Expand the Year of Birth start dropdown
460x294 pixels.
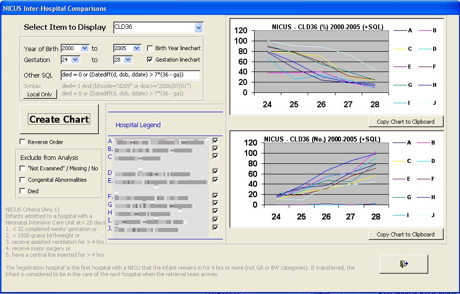[84, 49]
